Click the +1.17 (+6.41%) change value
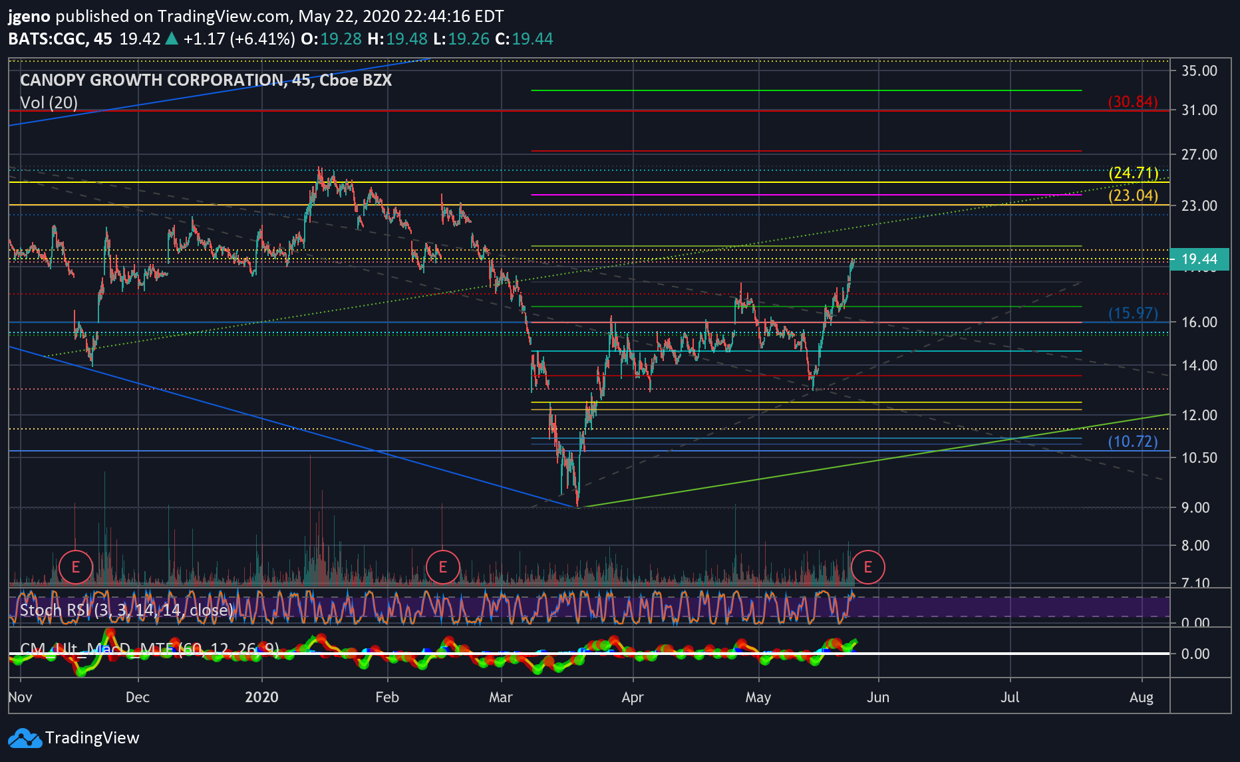The image size is (1240, 762). (239, 39)
